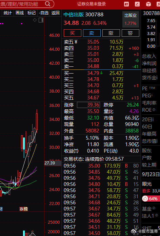The image size is (160, 236).
Task: Select the 卖三 price 35.01
Action: pos(93,54)
